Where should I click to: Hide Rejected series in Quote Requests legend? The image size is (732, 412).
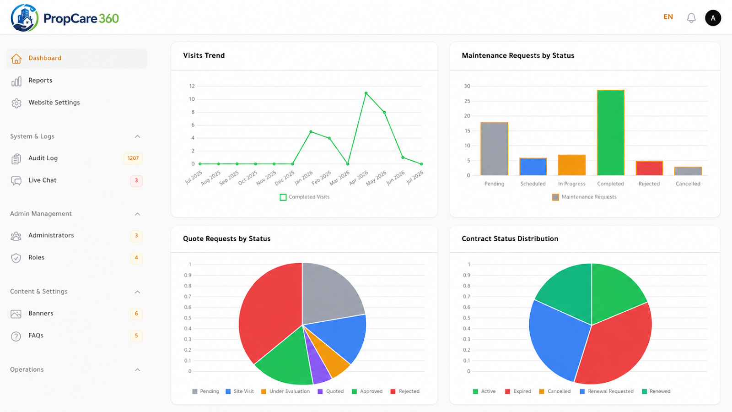pos(405,391)
